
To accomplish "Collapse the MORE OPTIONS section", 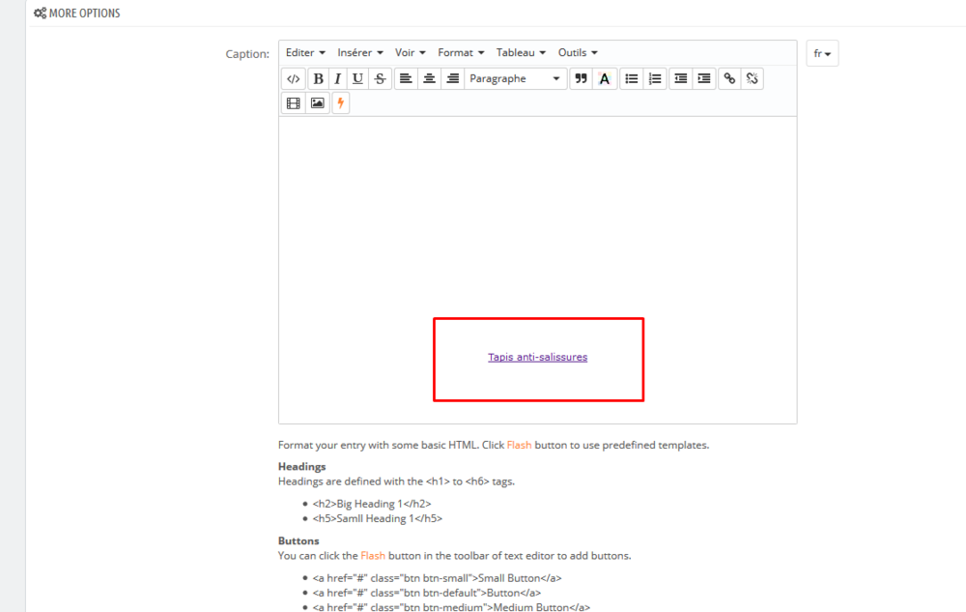I will pos(76,13).
